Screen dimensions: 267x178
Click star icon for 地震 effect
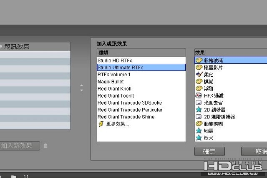click(199, 131)
